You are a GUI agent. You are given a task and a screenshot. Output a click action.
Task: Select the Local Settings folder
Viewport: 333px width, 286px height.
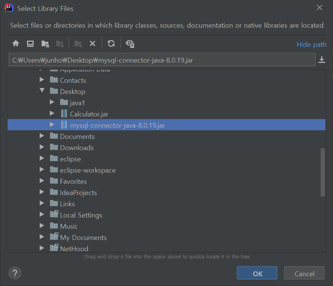pos(81,215)
